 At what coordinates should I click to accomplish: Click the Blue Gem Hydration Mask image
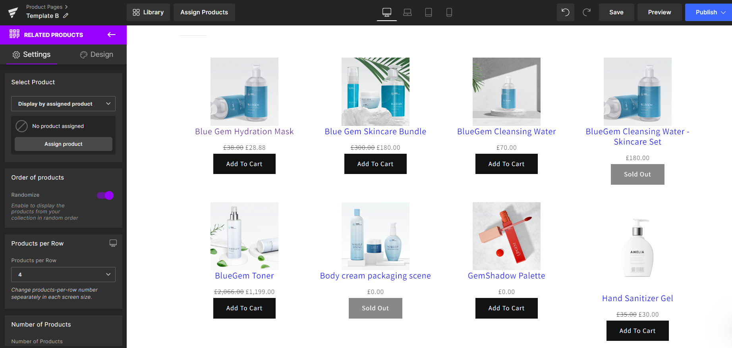coord(244,92)
